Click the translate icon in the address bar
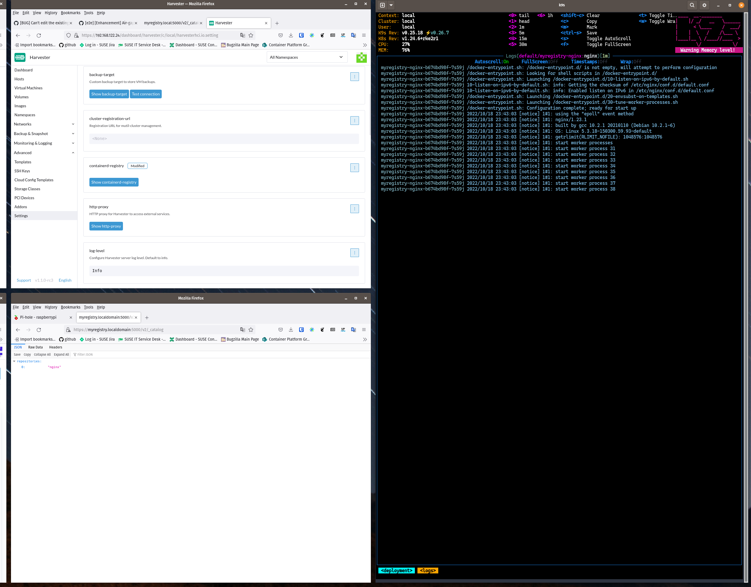The width and height of the screenshot is (751, 587). 243,35
